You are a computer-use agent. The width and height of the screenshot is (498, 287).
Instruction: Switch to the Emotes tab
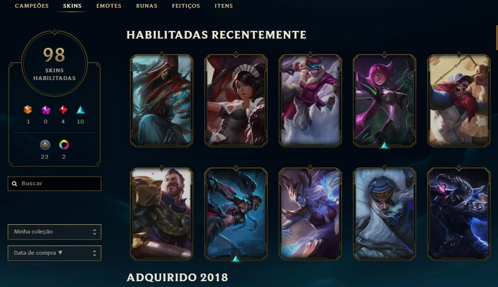point(109,6)
